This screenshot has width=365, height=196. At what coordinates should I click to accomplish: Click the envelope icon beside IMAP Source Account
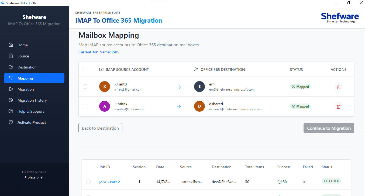(x=101, y=69)
